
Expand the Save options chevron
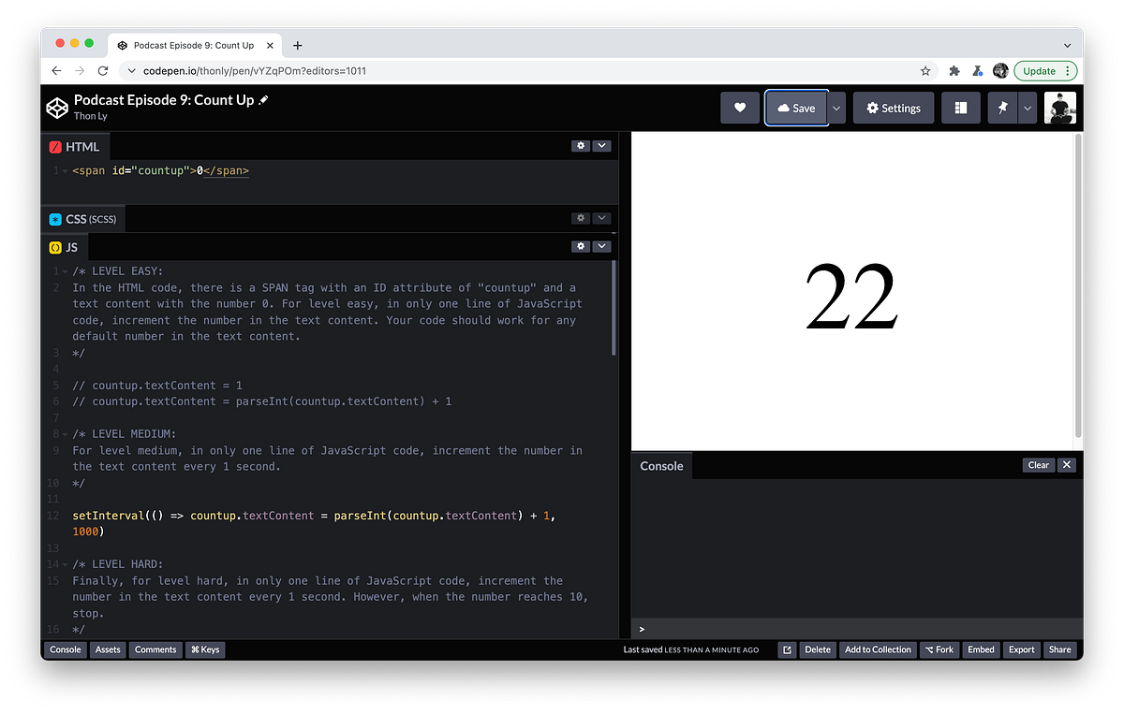pyautogui.click(x=836, y=107)
